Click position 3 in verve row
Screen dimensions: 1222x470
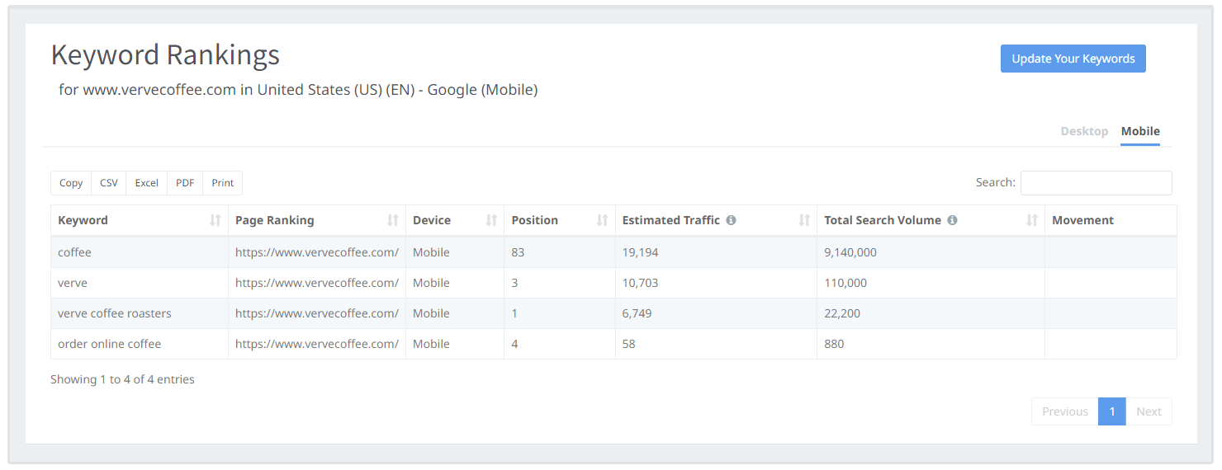click(x=514, y=283)
